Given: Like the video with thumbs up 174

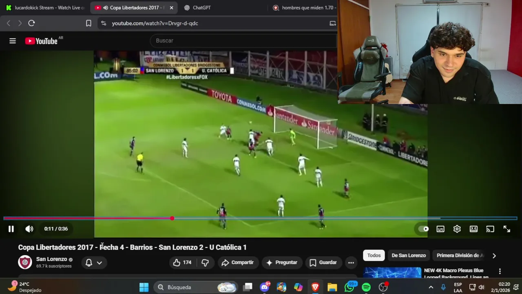Looking at the screenshot, I should coord(182,263).
